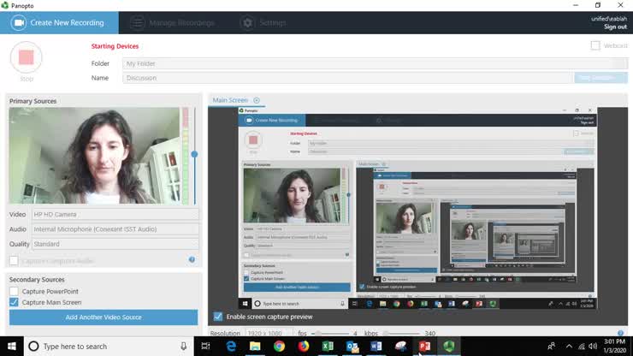Adjust the microphone volume slider handle
633x356 pixels.
click(194, 154)
